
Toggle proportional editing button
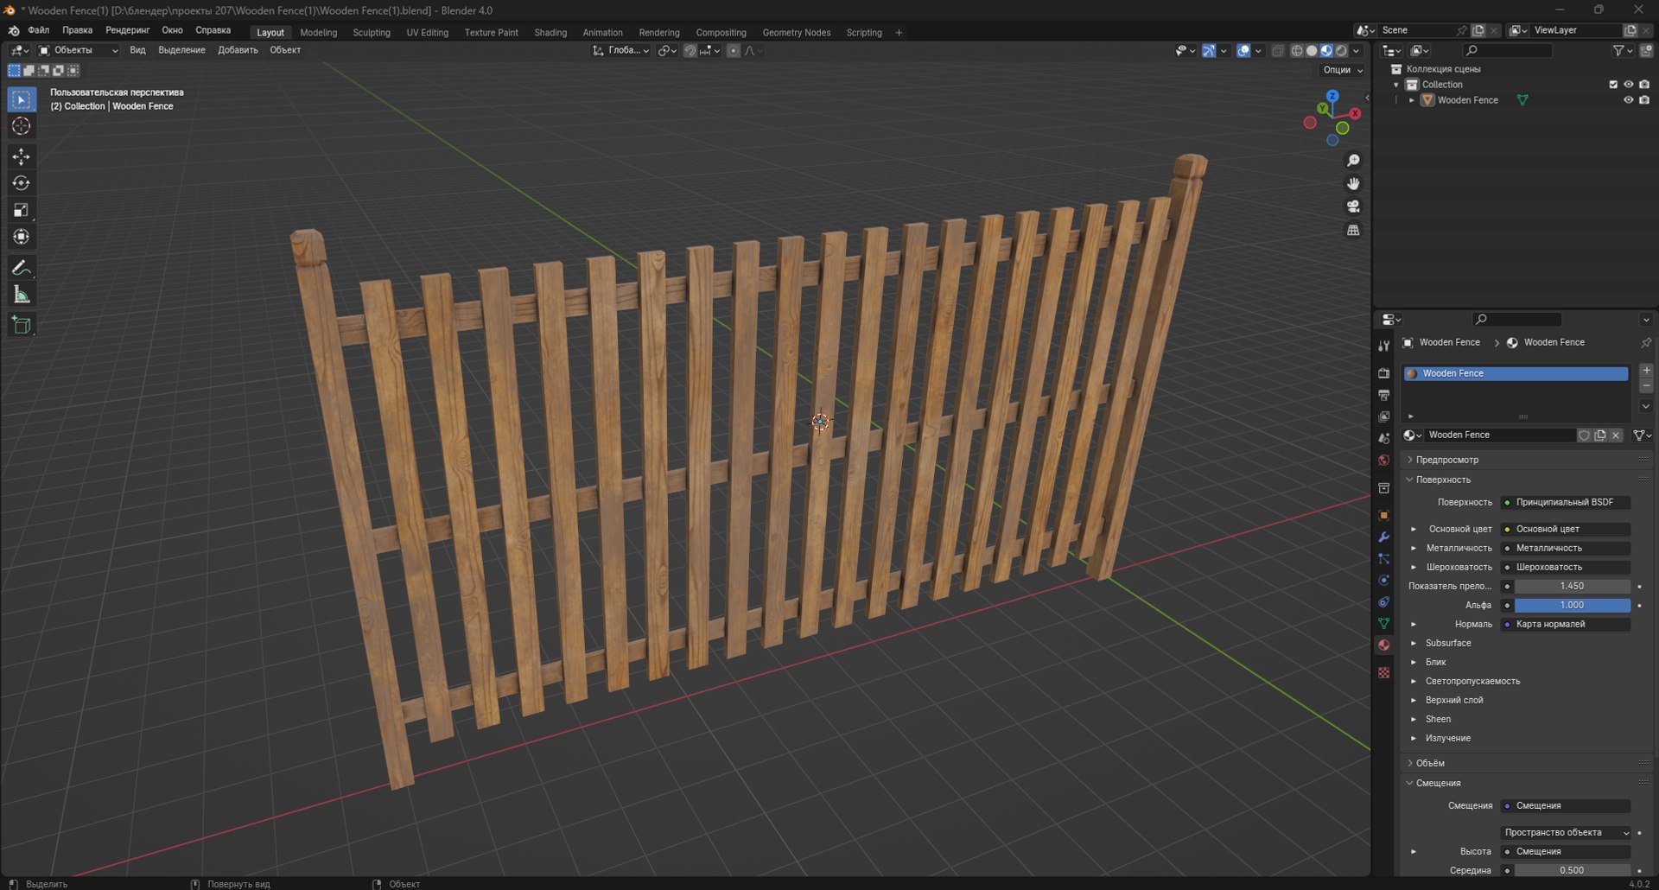pos(733,51)
